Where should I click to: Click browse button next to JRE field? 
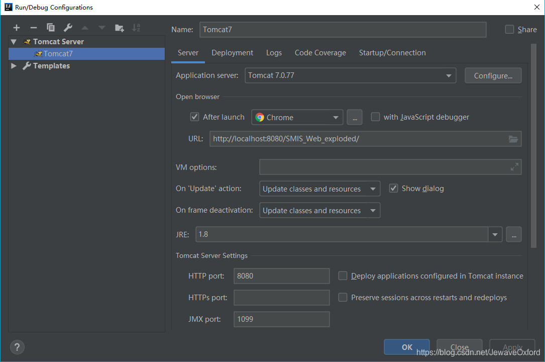click(514, 235)
